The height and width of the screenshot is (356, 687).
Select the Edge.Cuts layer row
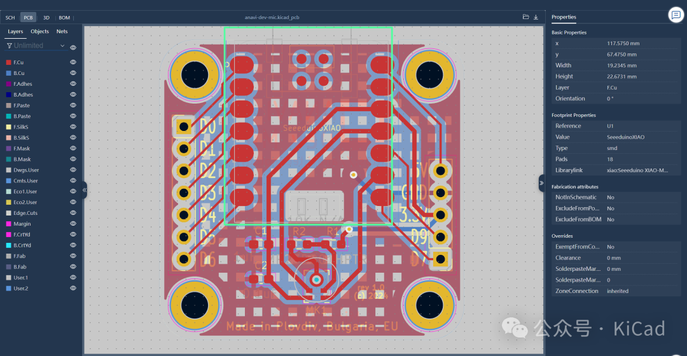point(41,213)
